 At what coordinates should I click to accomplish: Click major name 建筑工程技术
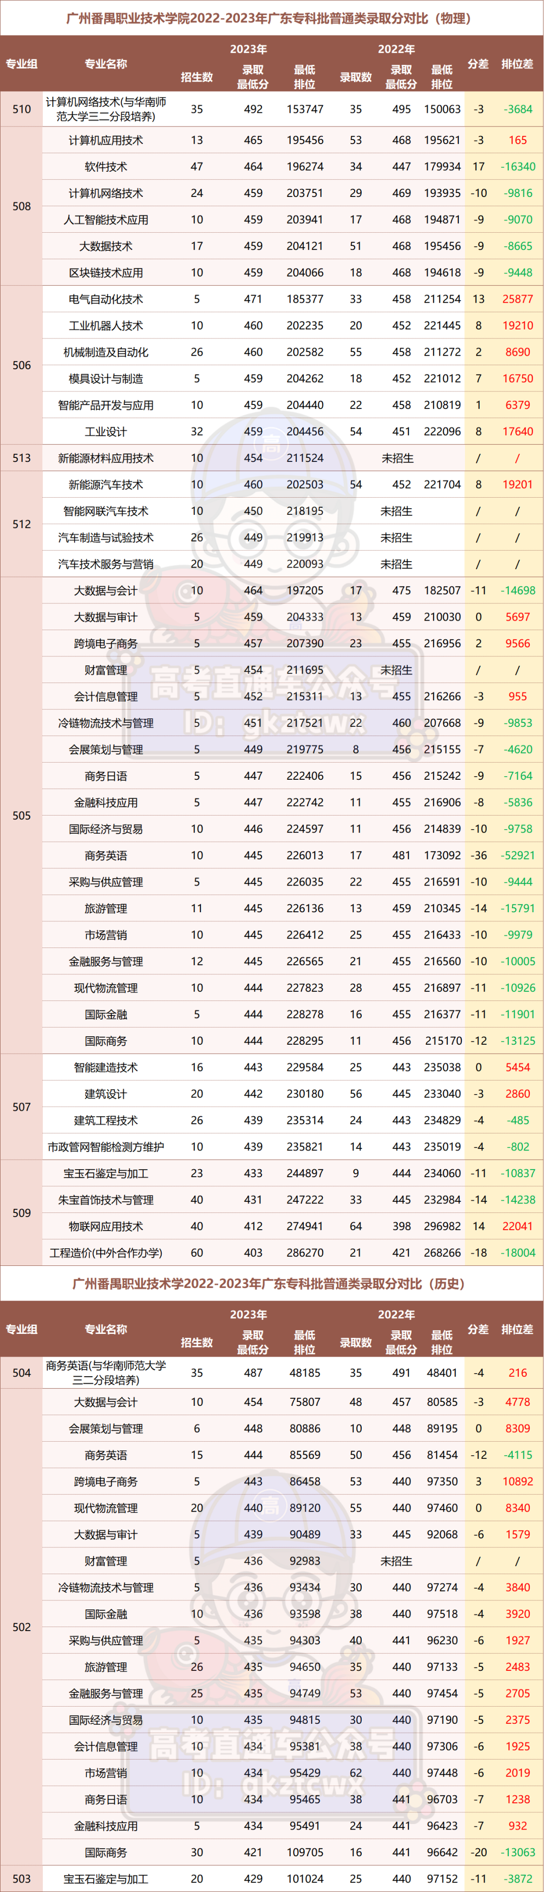point(106,1120)
